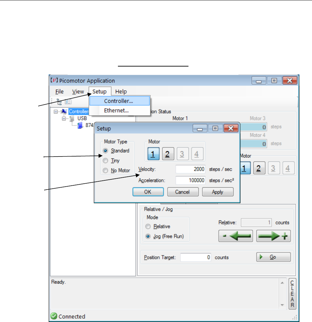Click the Motor 4 position field
Image resolution: width=312 pixels, height=322 pixels.
tap(253, 144)
